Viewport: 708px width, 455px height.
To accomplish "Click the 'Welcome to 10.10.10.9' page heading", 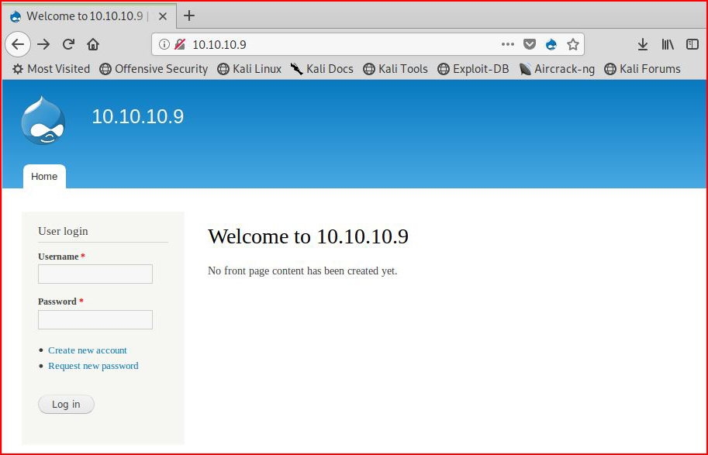I will (308, 236).
